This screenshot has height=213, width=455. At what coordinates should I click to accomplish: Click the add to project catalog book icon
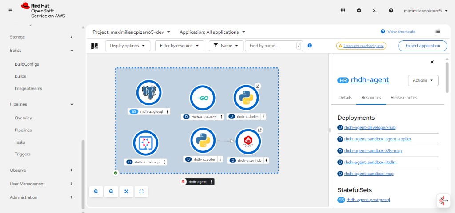tap(95, 46)
